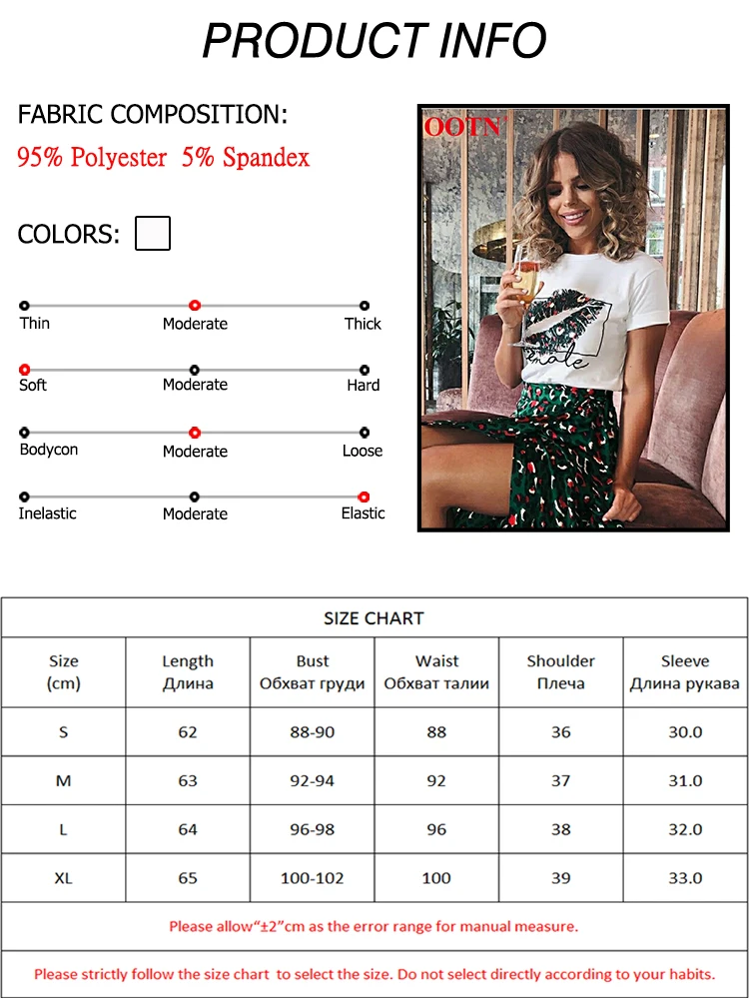Click the SIZE CHART header

tap(374, 618)
